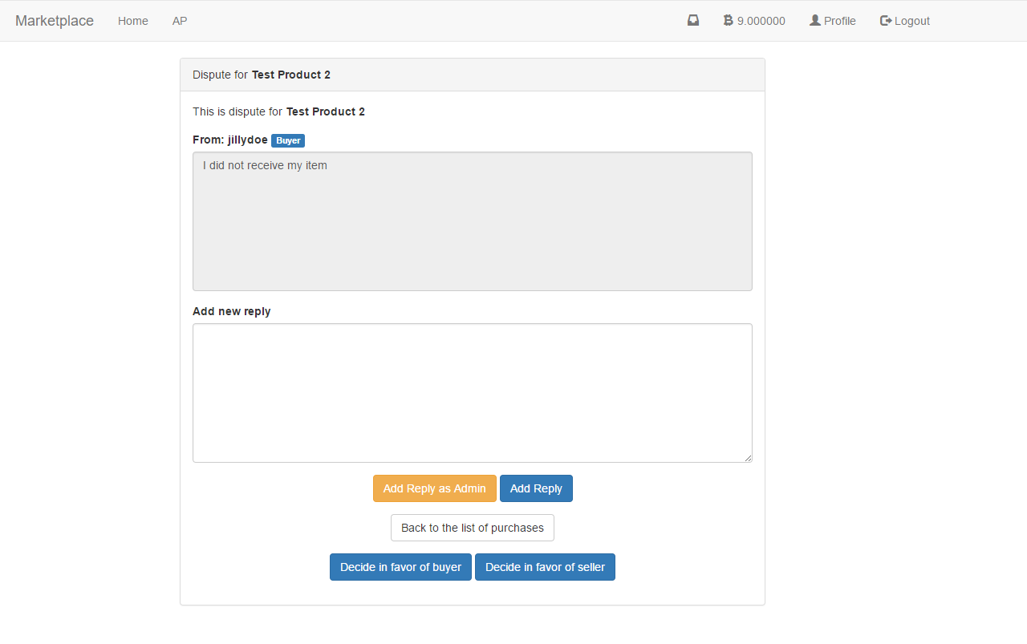Focus the Add new reply text area
Image resolution: width=1027 pixels, height=644 pixels.
(x=472, y=392)
